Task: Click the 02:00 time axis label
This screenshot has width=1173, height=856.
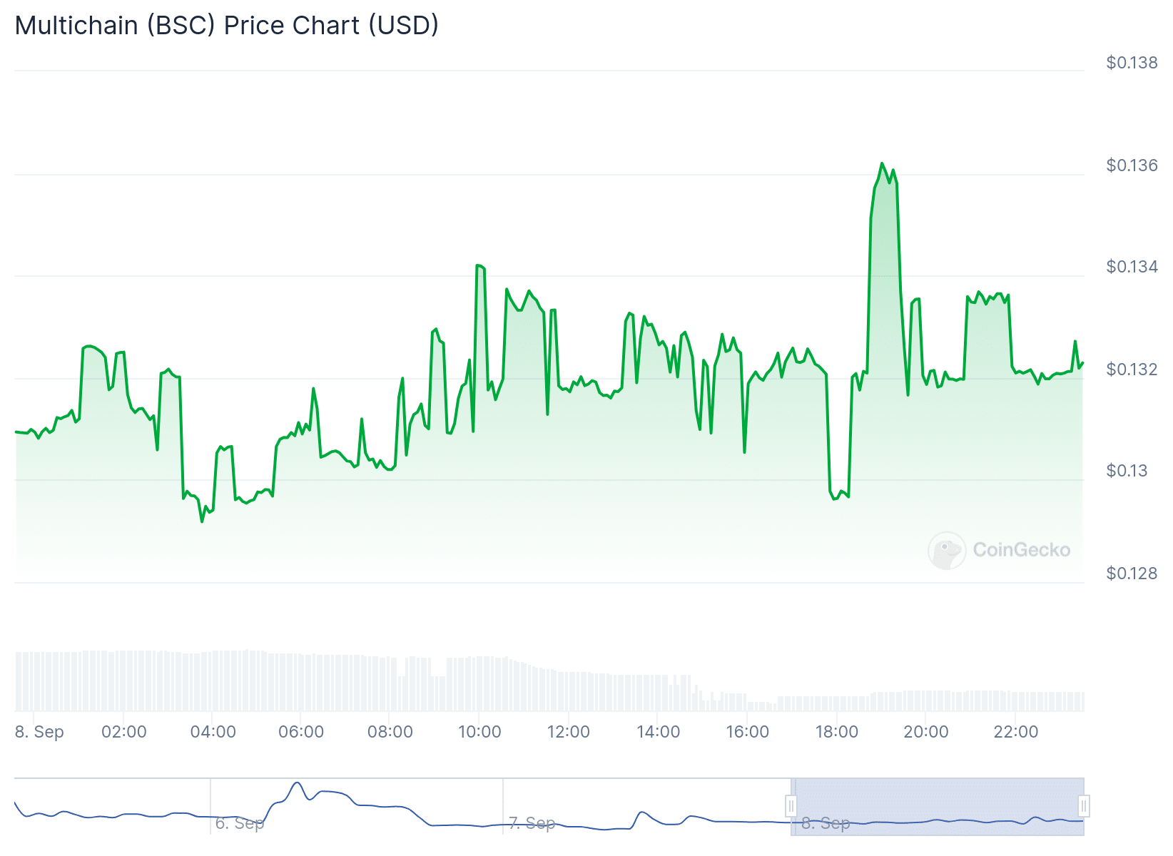Action: (124, 732)
